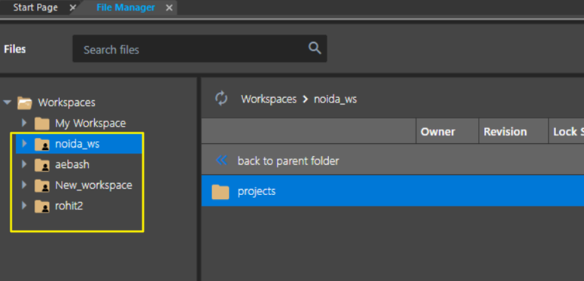
Task: Click Workspaces in the breadcrumb path
Action: (x=269, y=99)
